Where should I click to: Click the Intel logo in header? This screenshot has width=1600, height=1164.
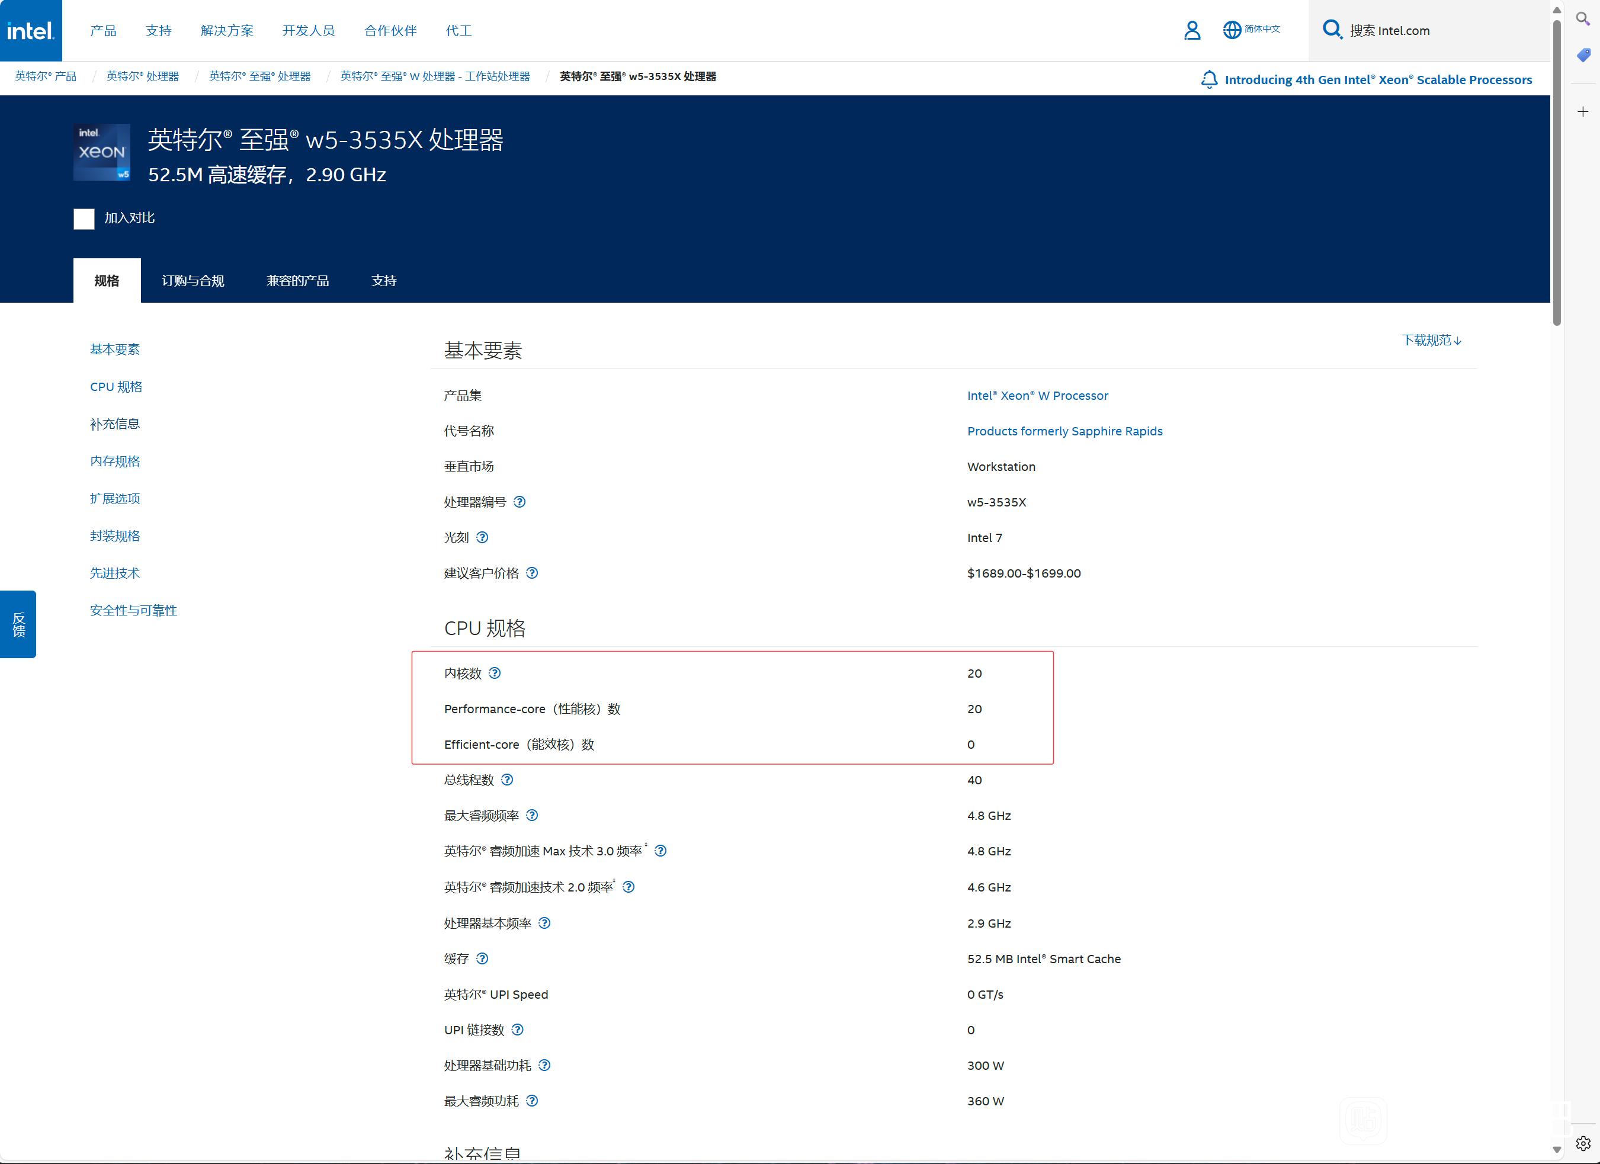[31, 30]
